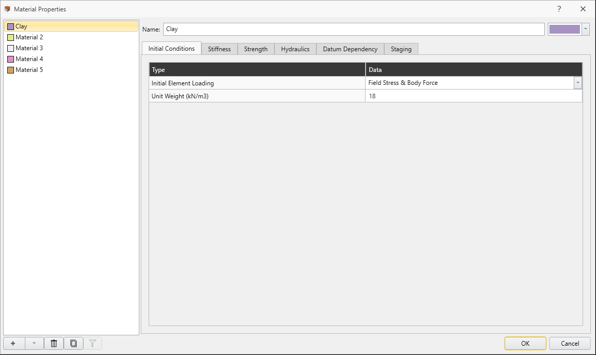Select Material 5 in the list
Image resolution: width=596 pixels, height=355 pixels.
click(71, 70)
